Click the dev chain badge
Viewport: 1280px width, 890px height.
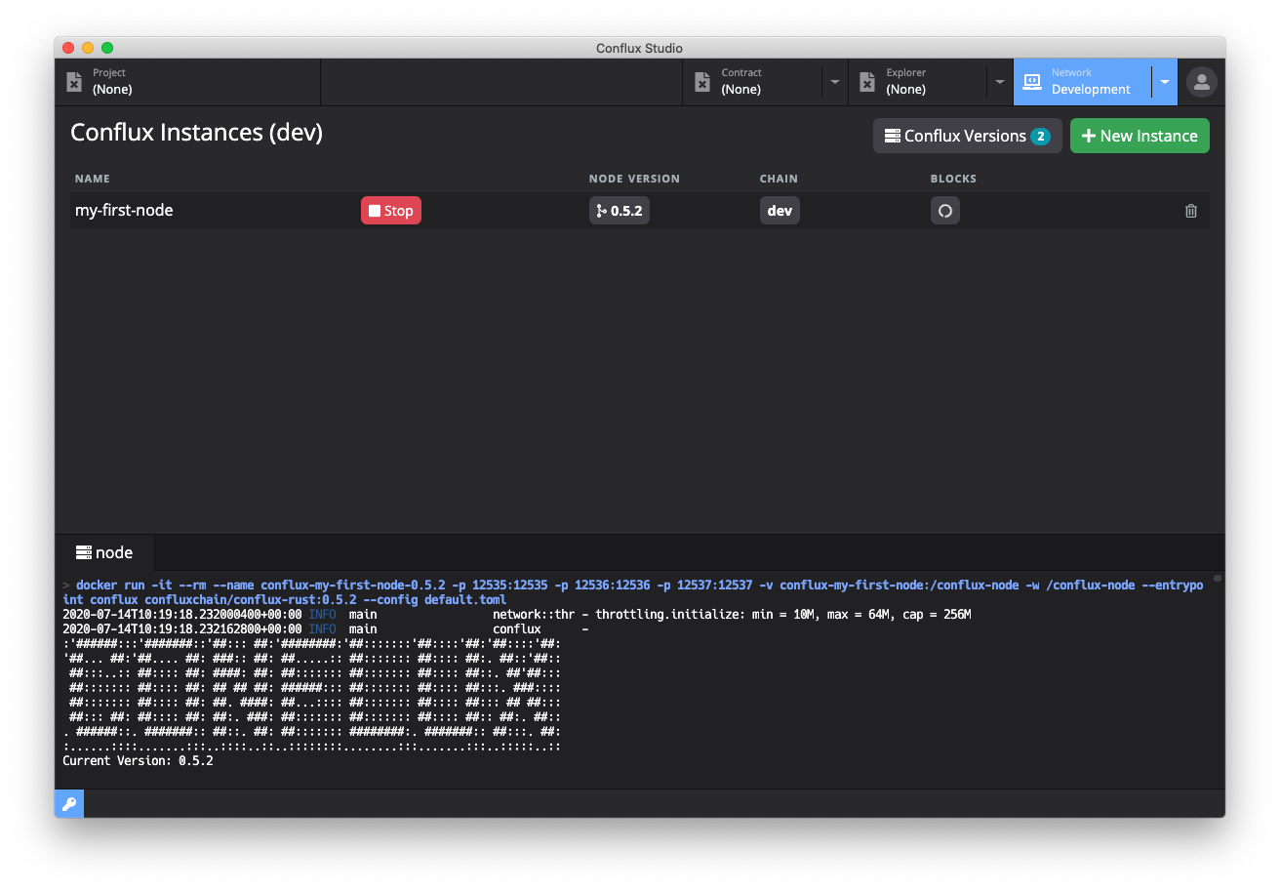pos(780,211)
